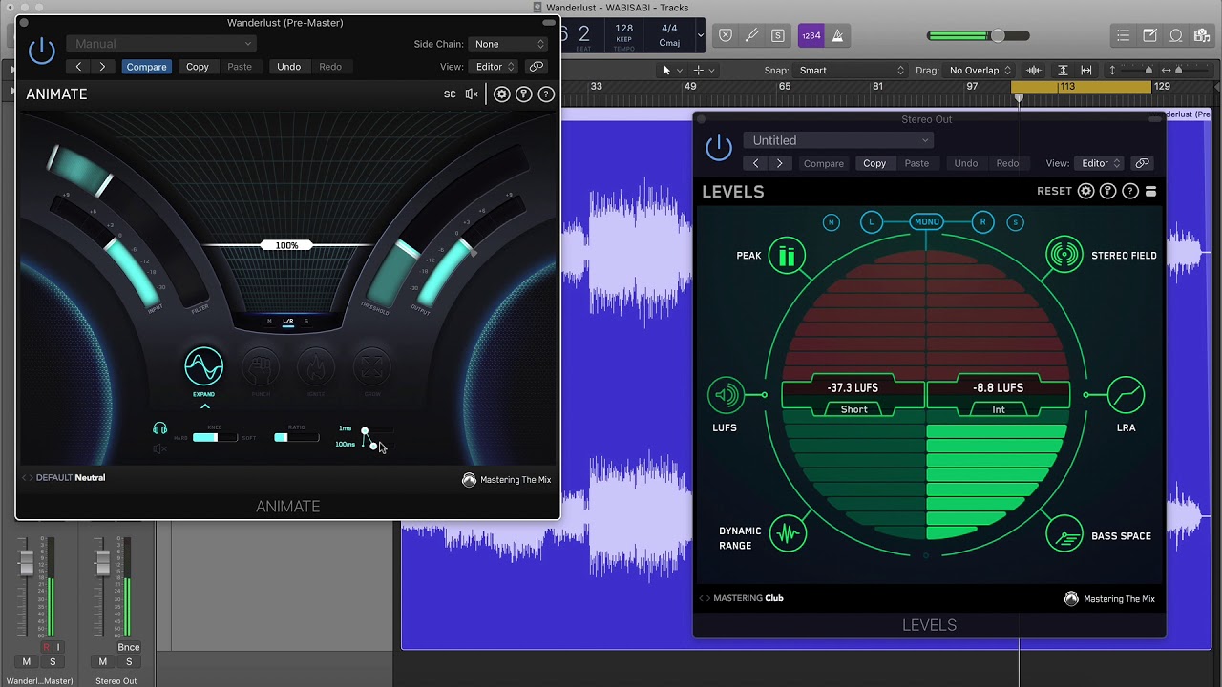Toggle the 1234 count-in button

click(x=811, y=35)
